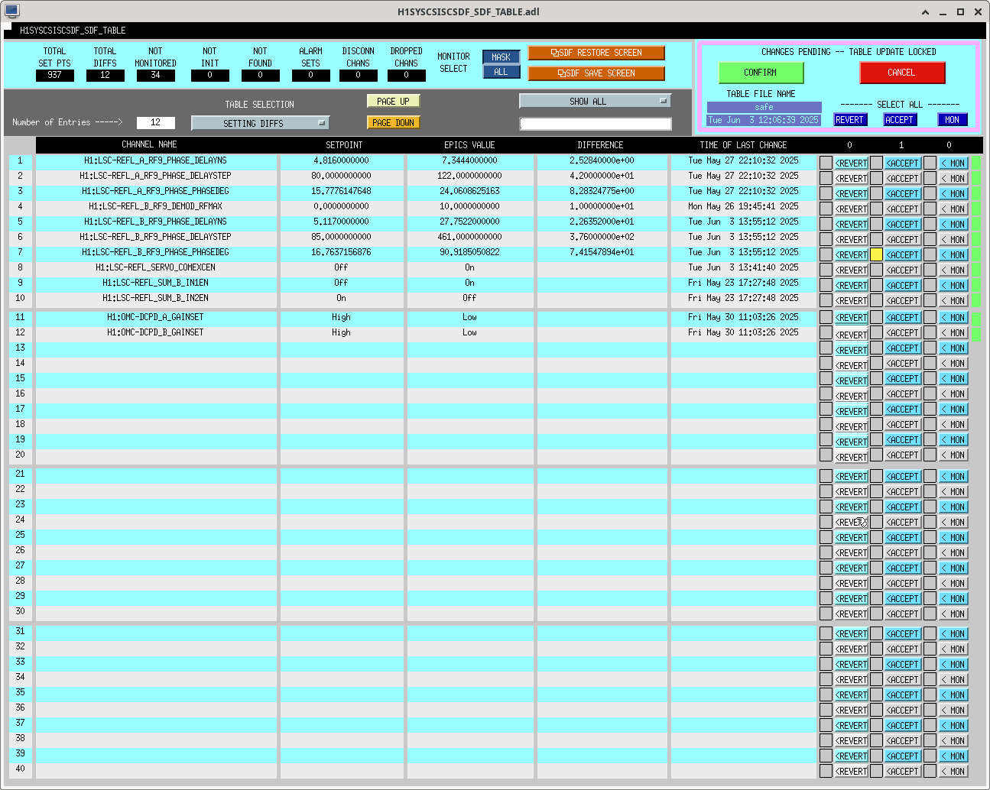Toggle revert indicator box for row 1
Image resolution: width=990 pixels, height=790 pixels.
coord(826,163)
